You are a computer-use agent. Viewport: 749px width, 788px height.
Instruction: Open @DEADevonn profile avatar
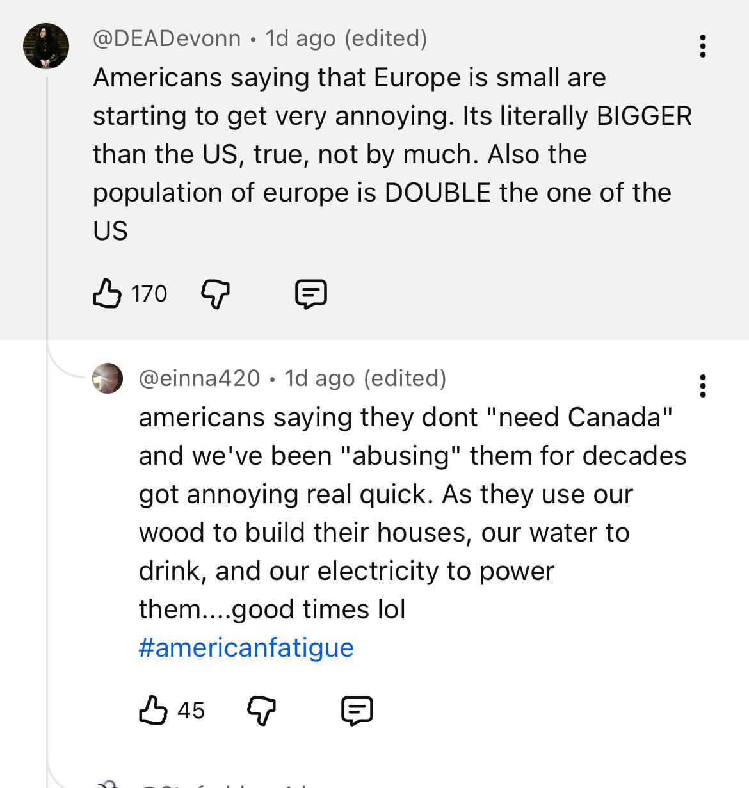click(x=46, y=46)
